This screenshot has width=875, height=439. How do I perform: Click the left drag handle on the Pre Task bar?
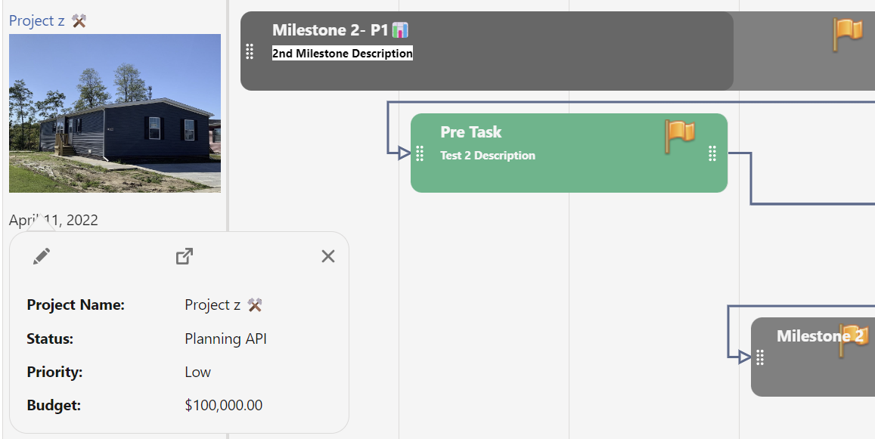click(420, 153)
